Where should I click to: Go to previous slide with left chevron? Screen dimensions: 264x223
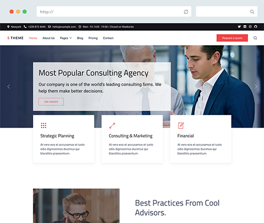tap(8, 86)
